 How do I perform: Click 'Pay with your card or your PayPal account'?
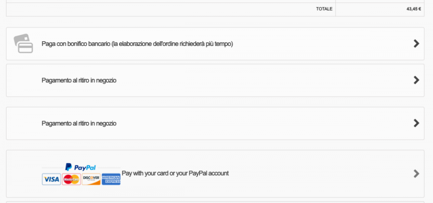(x=175, y=174)
